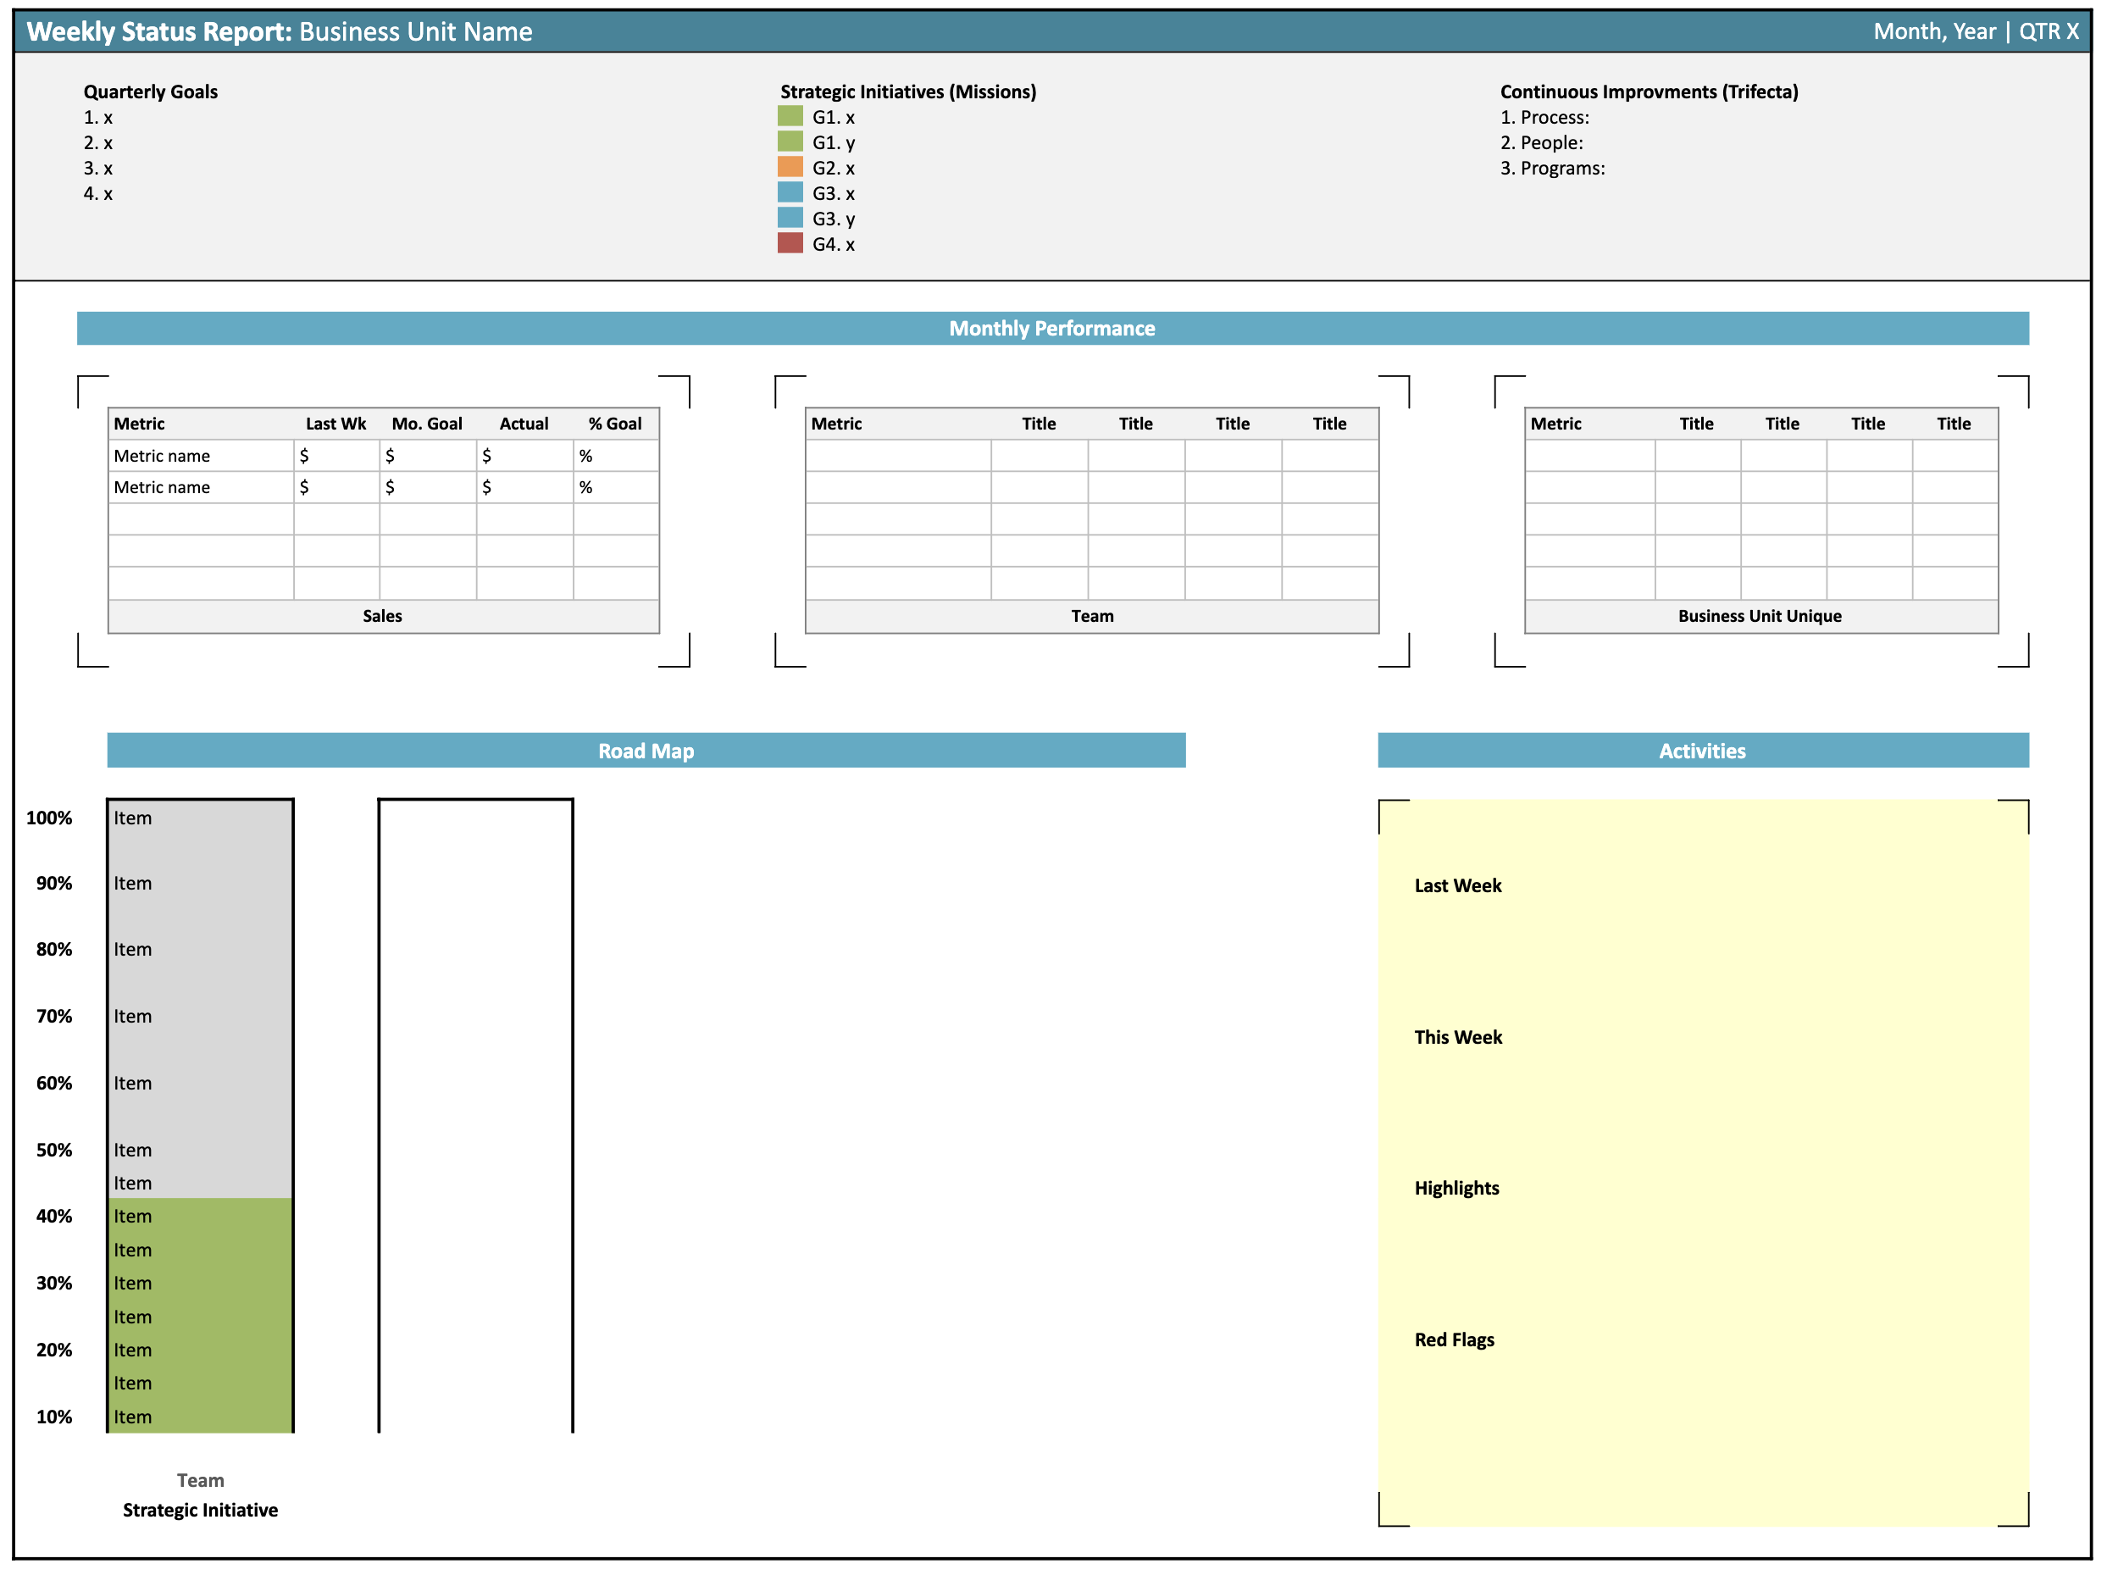The width and height of the screenshot is (2107, 1575).
Task: Click the 'Highlights' activities heading
Action: pyautogui.click(x=1456, y=1188)
